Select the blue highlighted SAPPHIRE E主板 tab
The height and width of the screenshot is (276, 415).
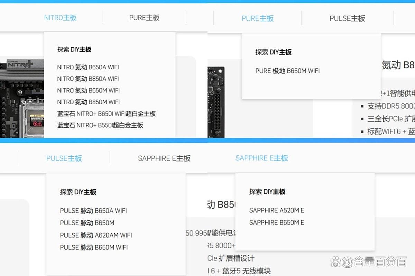pos(261,158)
